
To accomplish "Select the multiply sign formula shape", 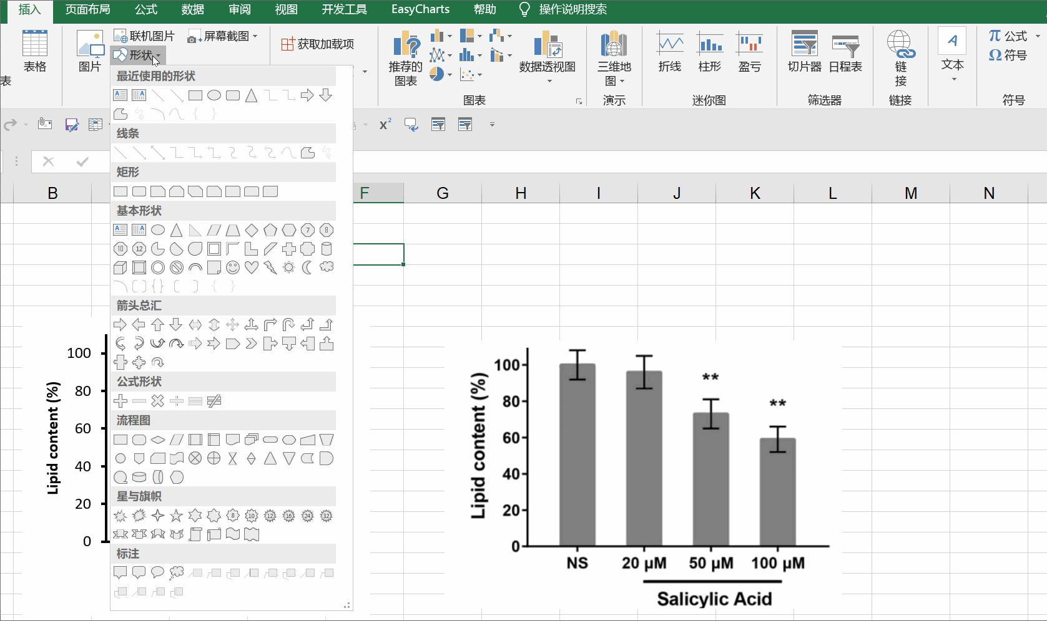I will (x=158, y=401).
